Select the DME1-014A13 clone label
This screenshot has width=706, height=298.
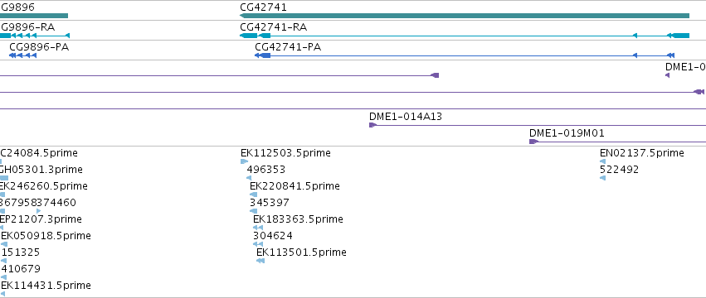[x=405, y=117]
